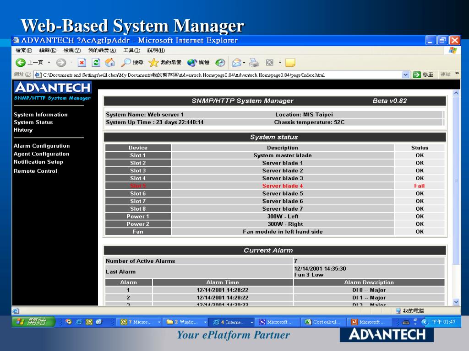
Task: Click the IE quick launch icon on the taskbar
Action: 79,322
